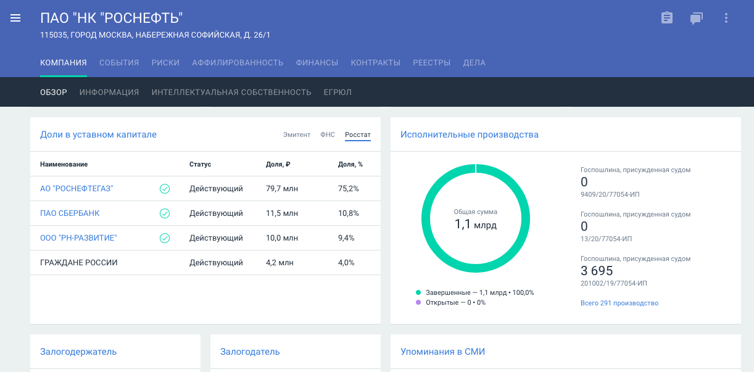Click the 4,0% share percentage
Image resolution: width=754 pixels, height=372 pixels.
point(346,263)
